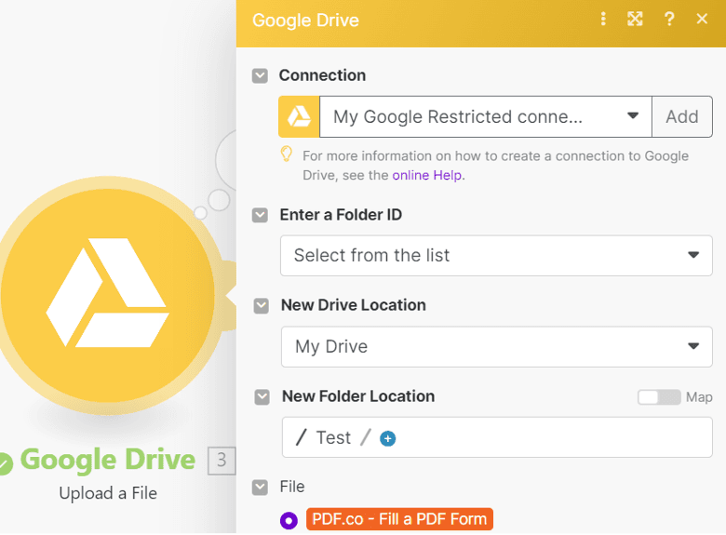The width and height of the screenshot is (726, 535).
Task: Toggle the File section arrow
Action: click(260, 488)
